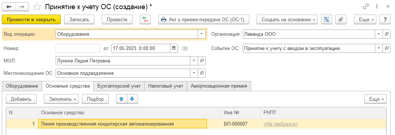Go forward using the right arrow

coord(22,7)
